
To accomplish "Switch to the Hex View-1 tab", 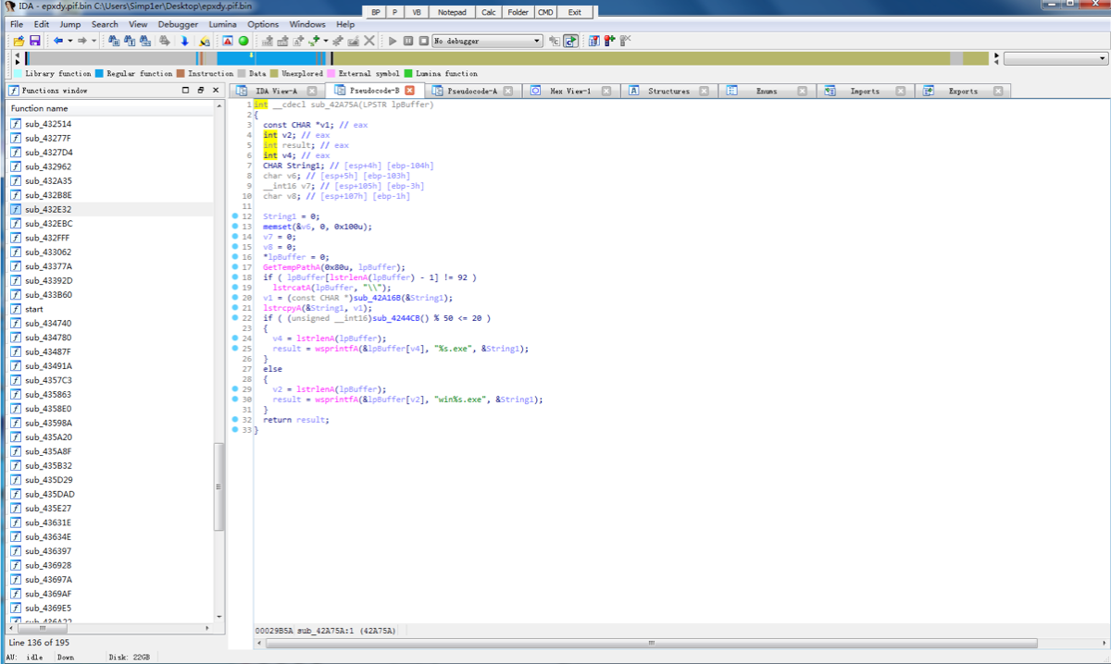I will coord(570,91).
